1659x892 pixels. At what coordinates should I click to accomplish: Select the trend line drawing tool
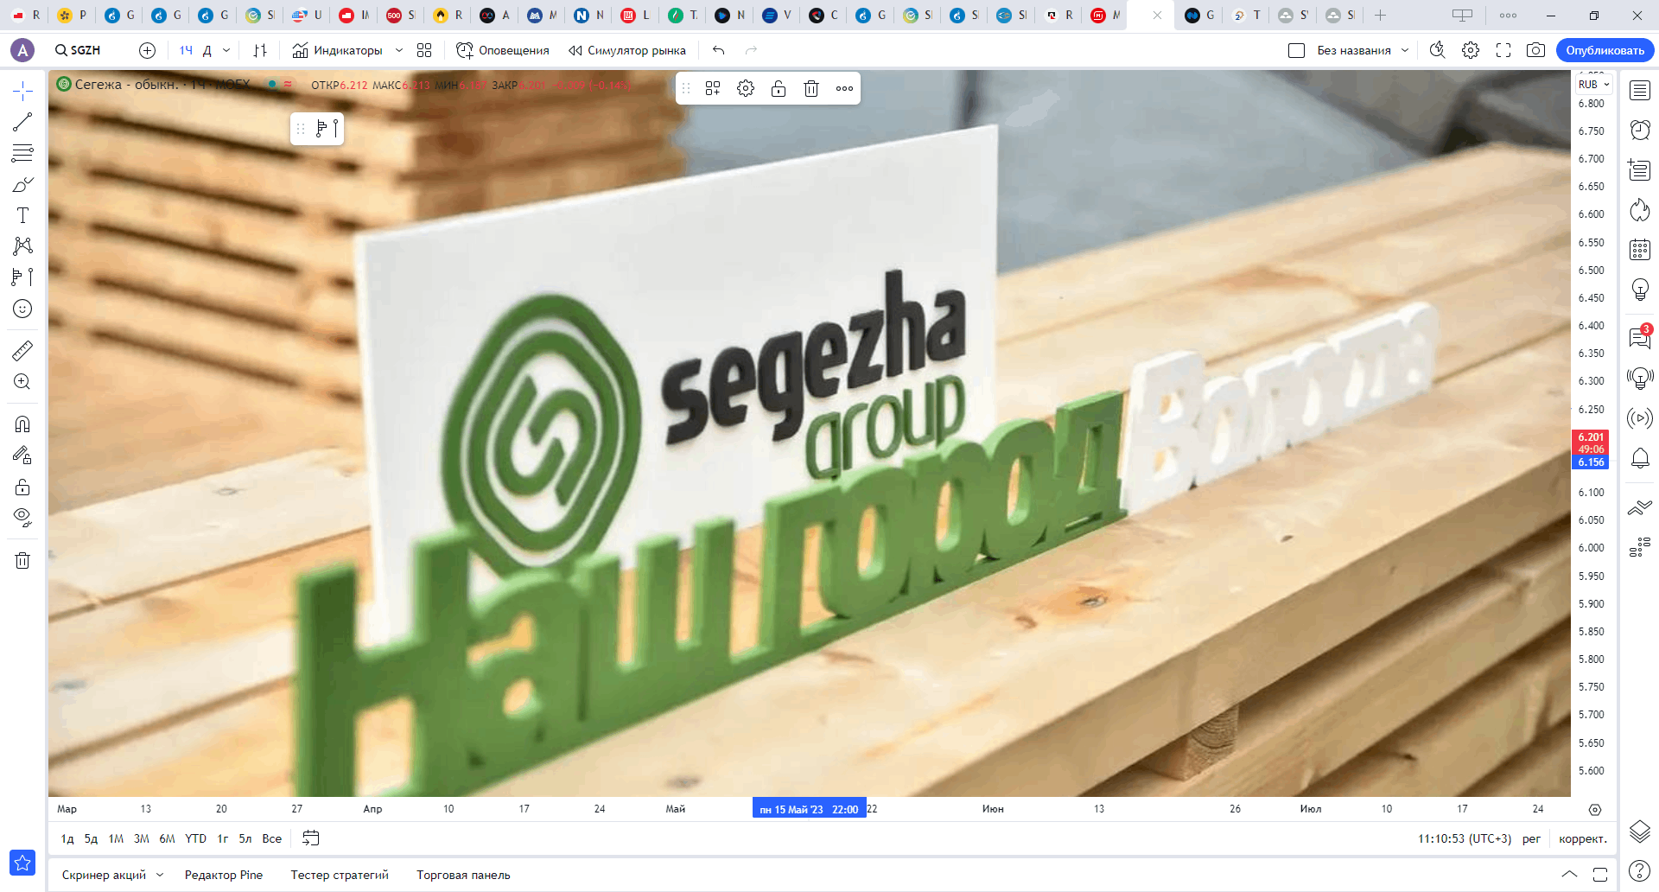(x=22, y=122)
